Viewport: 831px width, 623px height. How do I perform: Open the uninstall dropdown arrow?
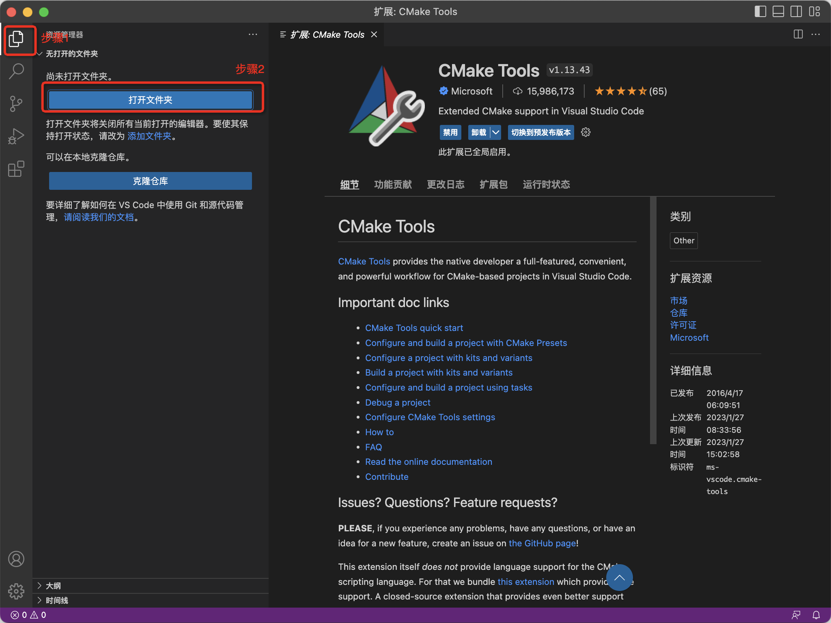coord(495,132)
